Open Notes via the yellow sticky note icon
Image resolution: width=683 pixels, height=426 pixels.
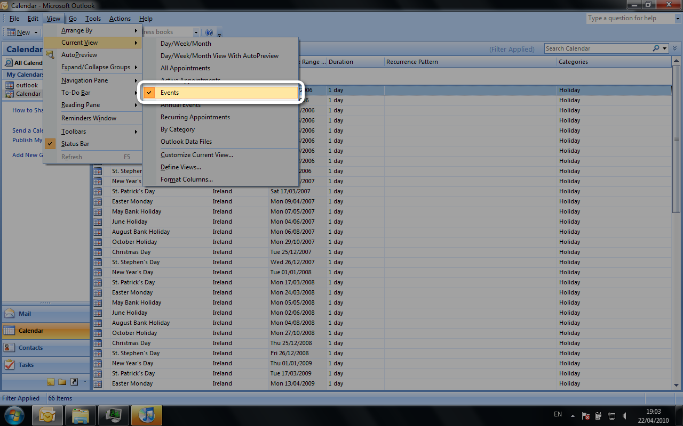51,382
